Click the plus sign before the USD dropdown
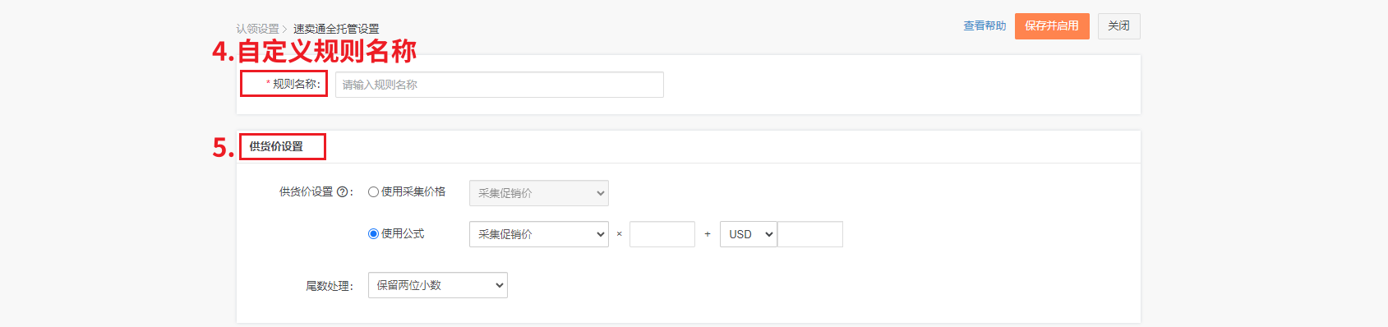 [708, 234]
